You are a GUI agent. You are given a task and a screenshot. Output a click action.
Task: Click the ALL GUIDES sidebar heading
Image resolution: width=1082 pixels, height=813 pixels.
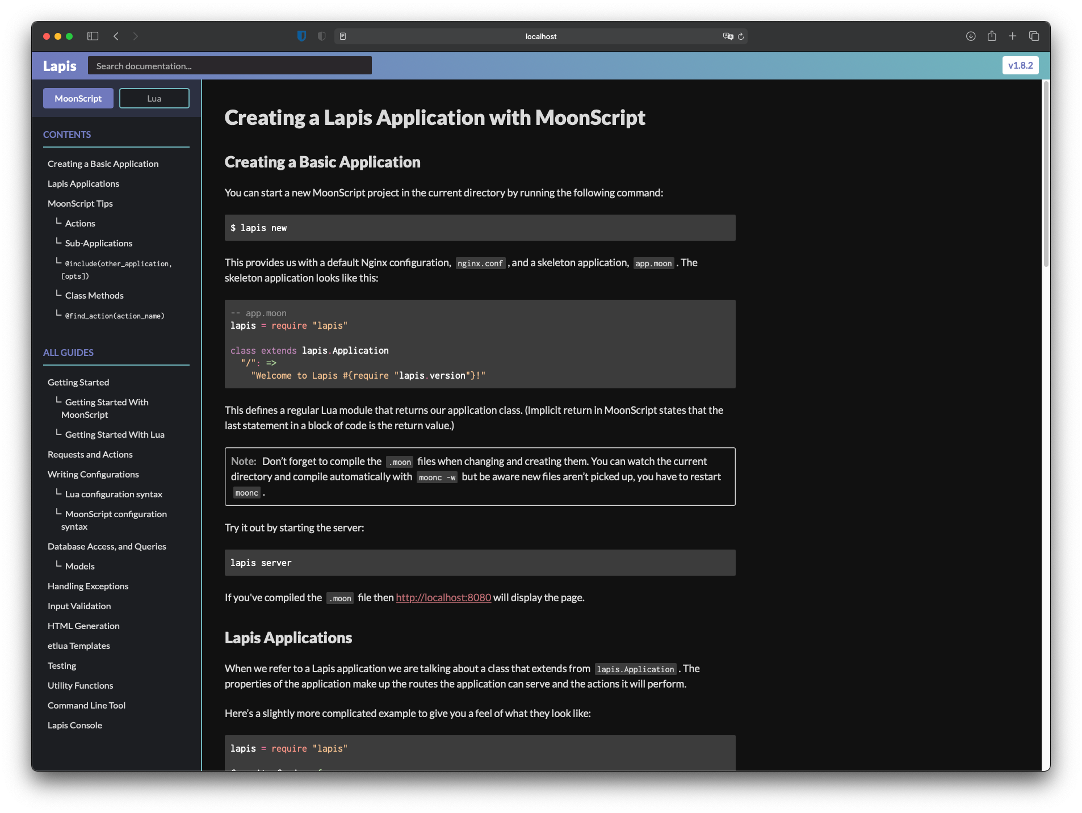pos(68,353)
